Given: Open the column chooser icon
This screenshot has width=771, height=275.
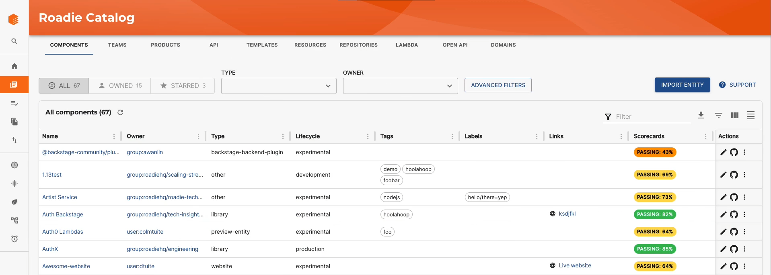Looking at the screenshot, I should point(735,115).
